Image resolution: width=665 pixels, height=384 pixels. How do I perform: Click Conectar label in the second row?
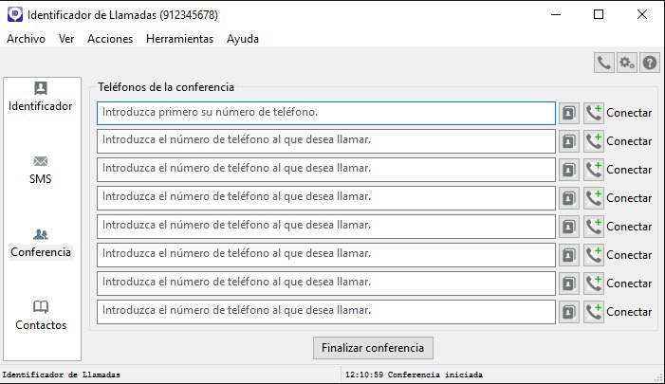[x=629, y=141]
